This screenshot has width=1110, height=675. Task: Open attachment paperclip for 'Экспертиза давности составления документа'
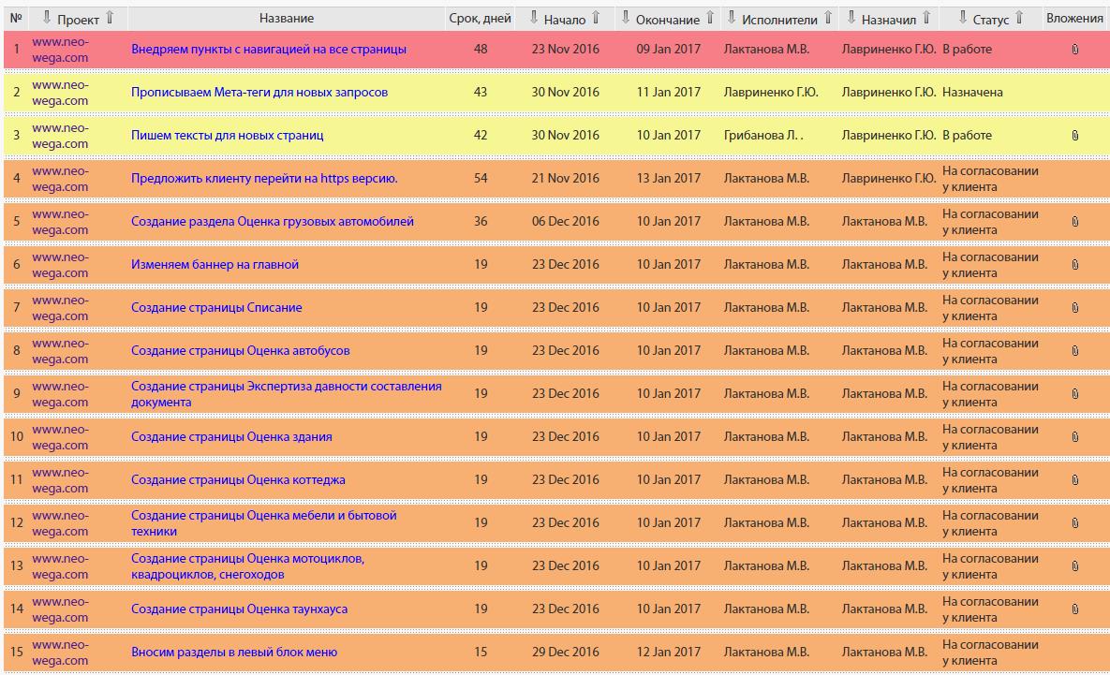point(1074,394)
